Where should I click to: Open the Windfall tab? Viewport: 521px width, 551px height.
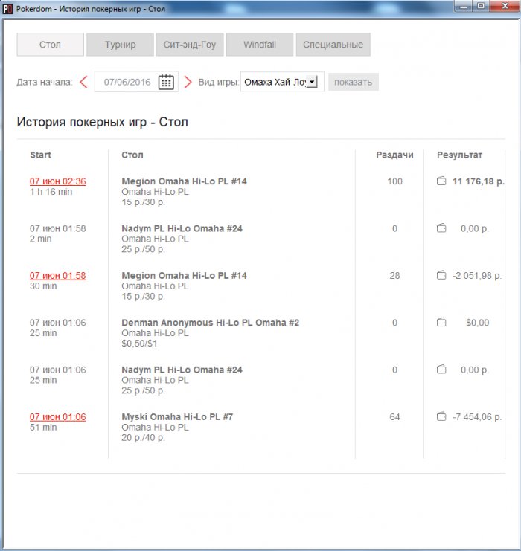[260, 45]
